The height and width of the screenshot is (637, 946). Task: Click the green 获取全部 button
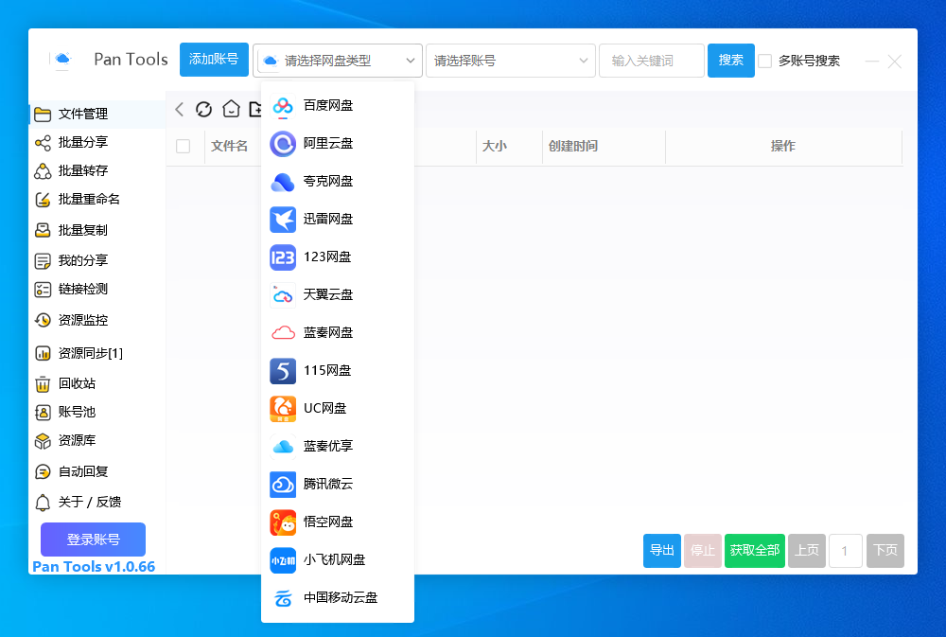754,551
